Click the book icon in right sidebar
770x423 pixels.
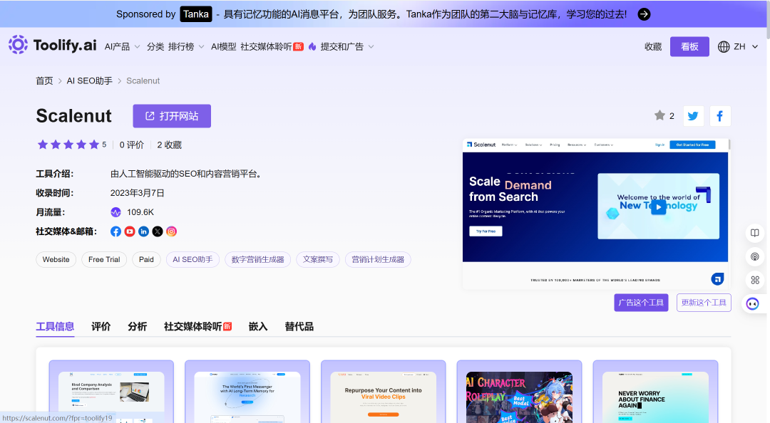[755, 233]
